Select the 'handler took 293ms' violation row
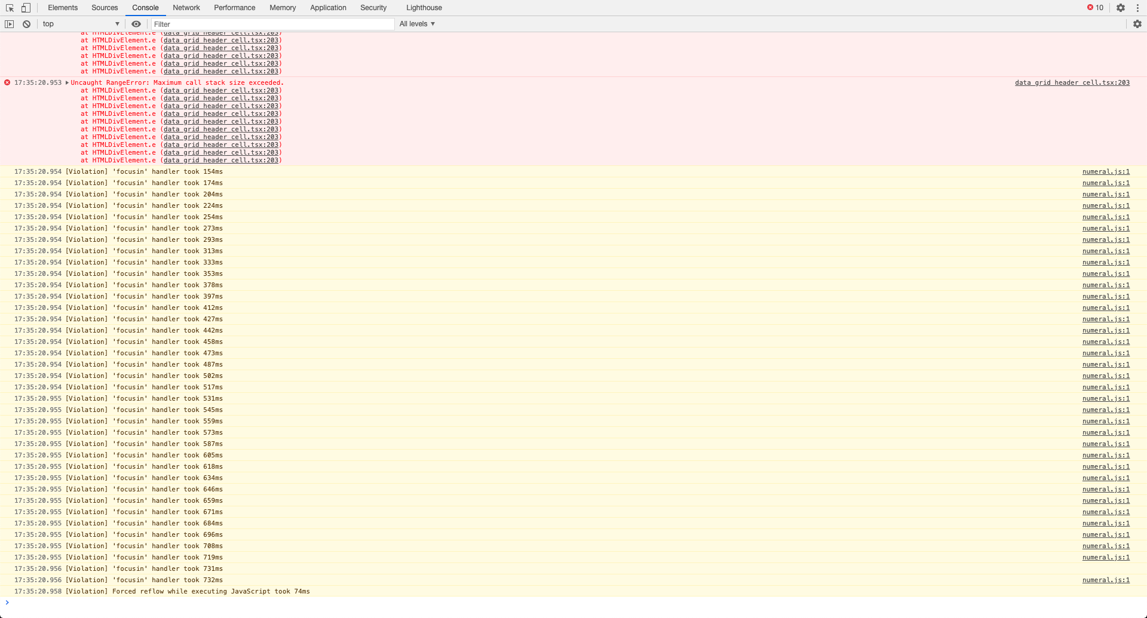The width and height of the screenshot is (1147, 618). tap(573, 239)
